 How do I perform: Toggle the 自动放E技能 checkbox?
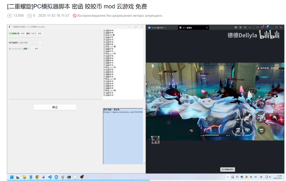pos(10,49)
